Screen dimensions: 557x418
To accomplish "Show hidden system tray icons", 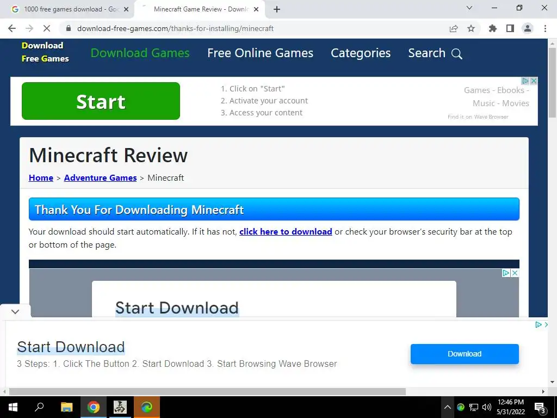I will tap(448, 407).
